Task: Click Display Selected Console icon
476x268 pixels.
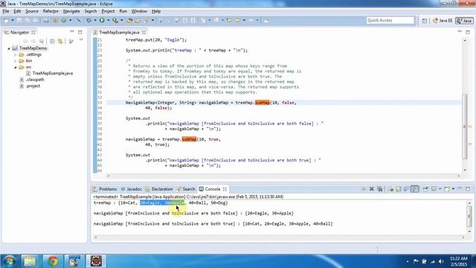Action: point(434,189)
